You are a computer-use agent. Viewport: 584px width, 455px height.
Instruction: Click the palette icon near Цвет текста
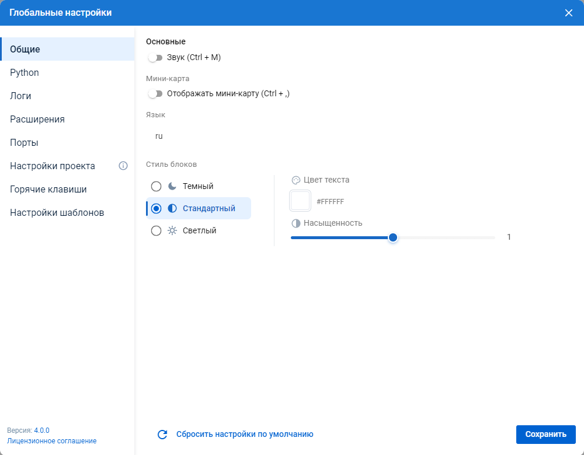click(296, 180)
